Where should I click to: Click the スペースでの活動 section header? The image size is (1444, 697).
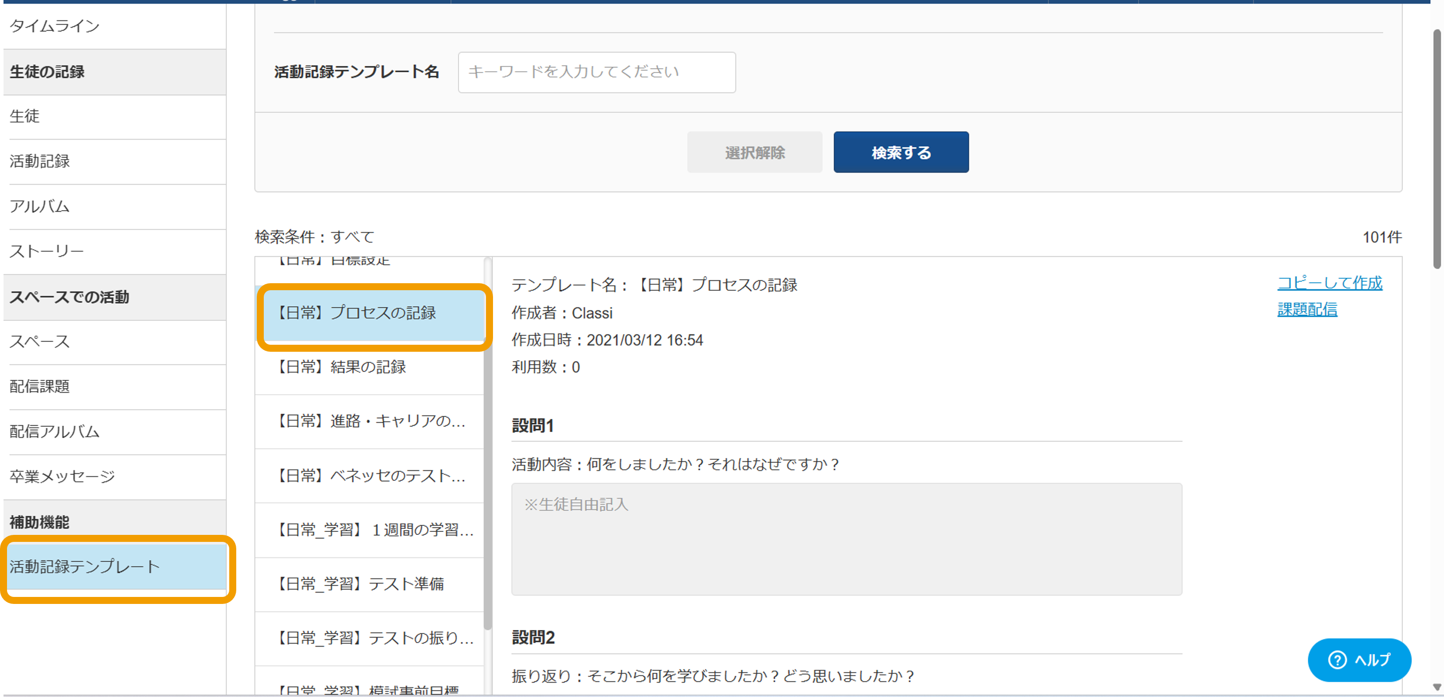click(114, 297)
